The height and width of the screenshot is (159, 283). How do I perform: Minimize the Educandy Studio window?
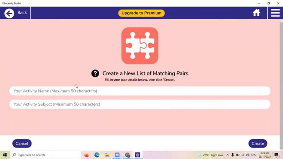[259, 3]
